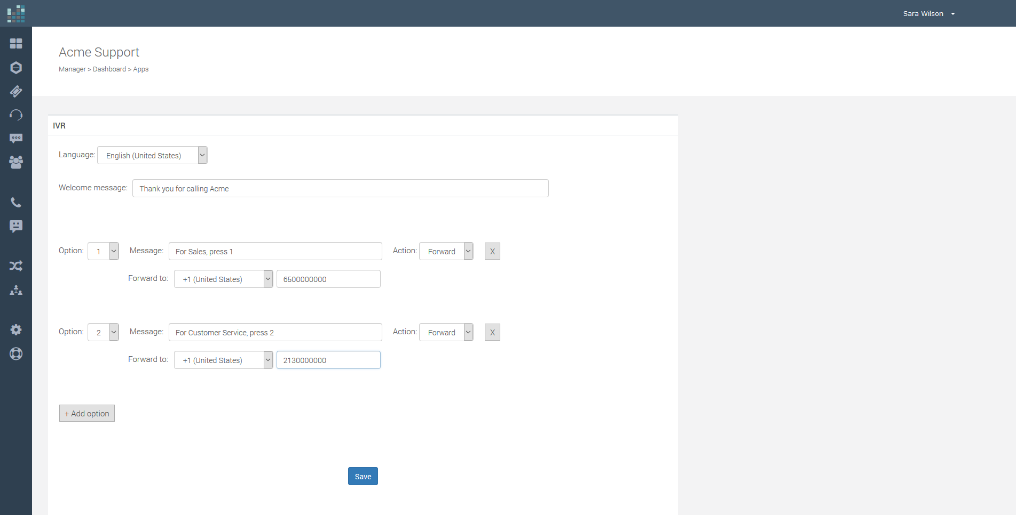Open the hexagon bot icon in sidebar
1016x515 pixels.
16,68
